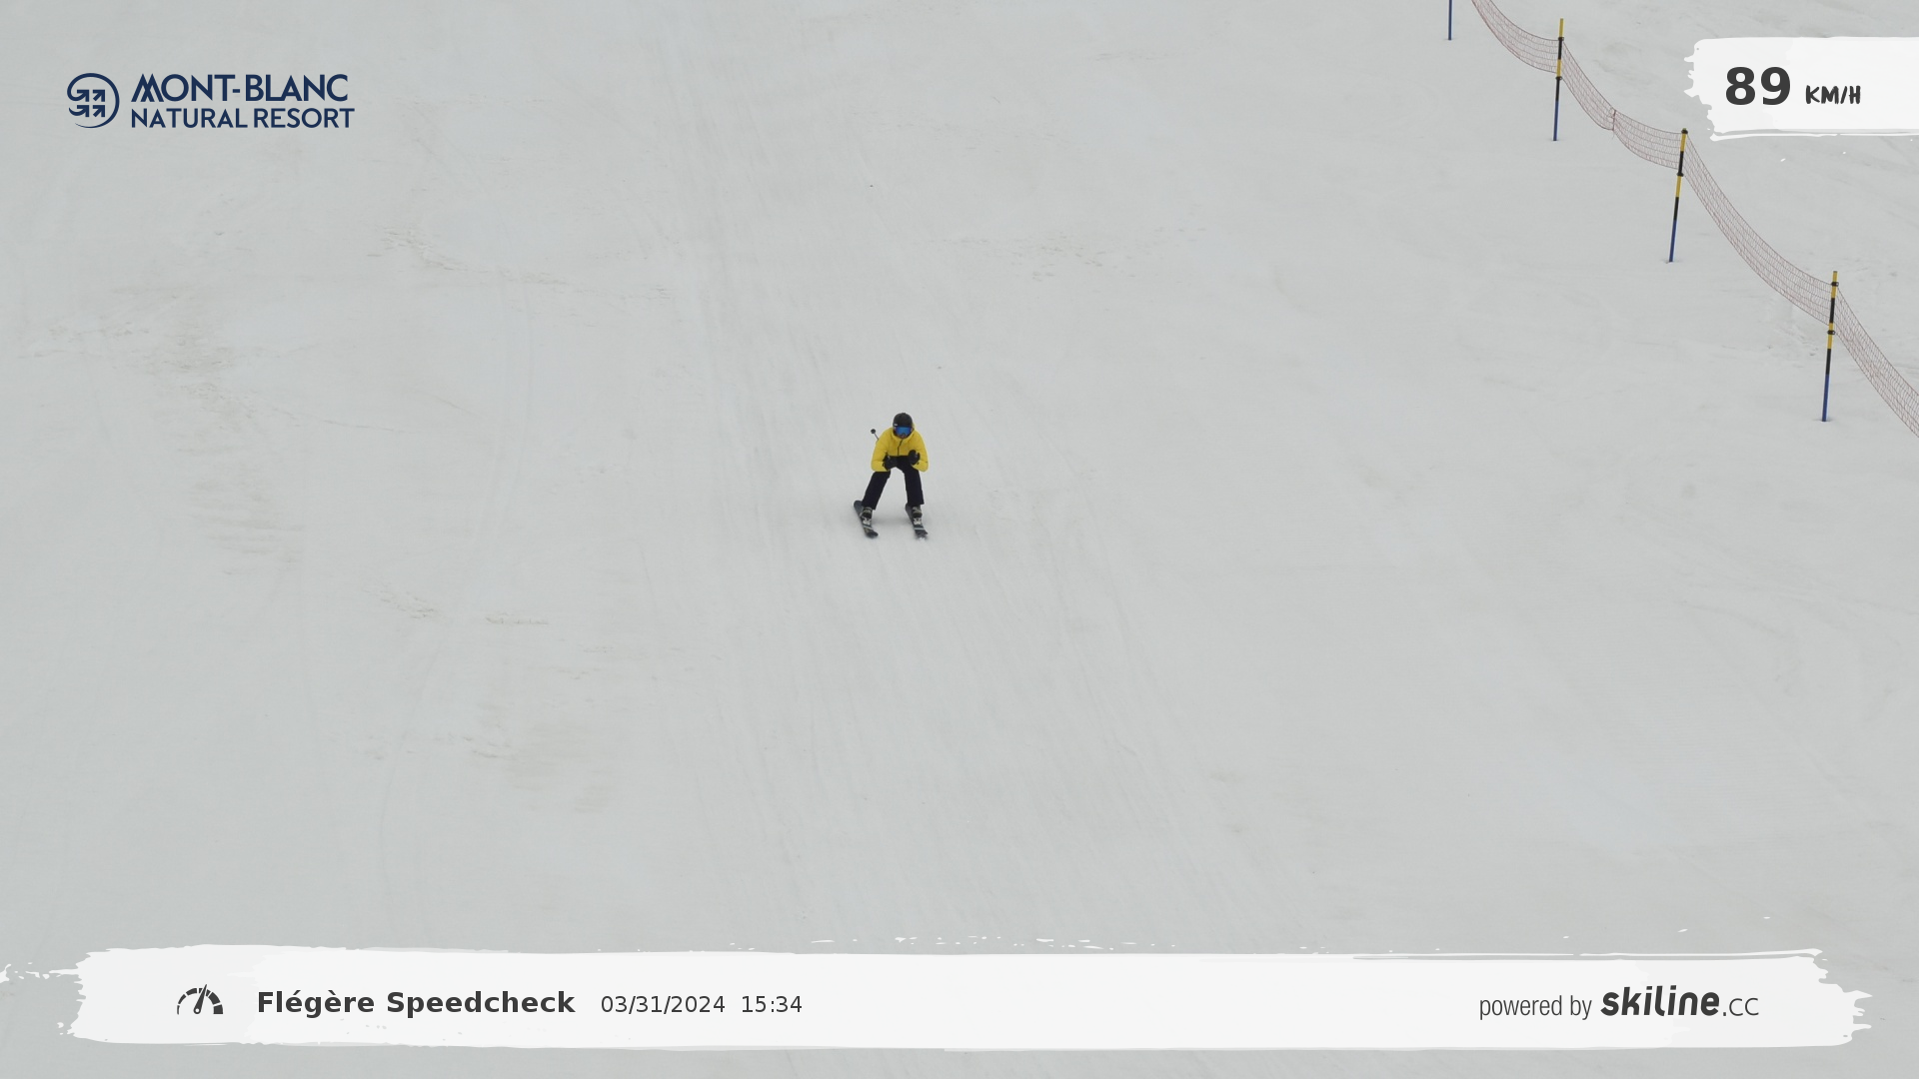
Task: Click the middle blue-yellow fence pole
Action: (x=1676, y=196)
